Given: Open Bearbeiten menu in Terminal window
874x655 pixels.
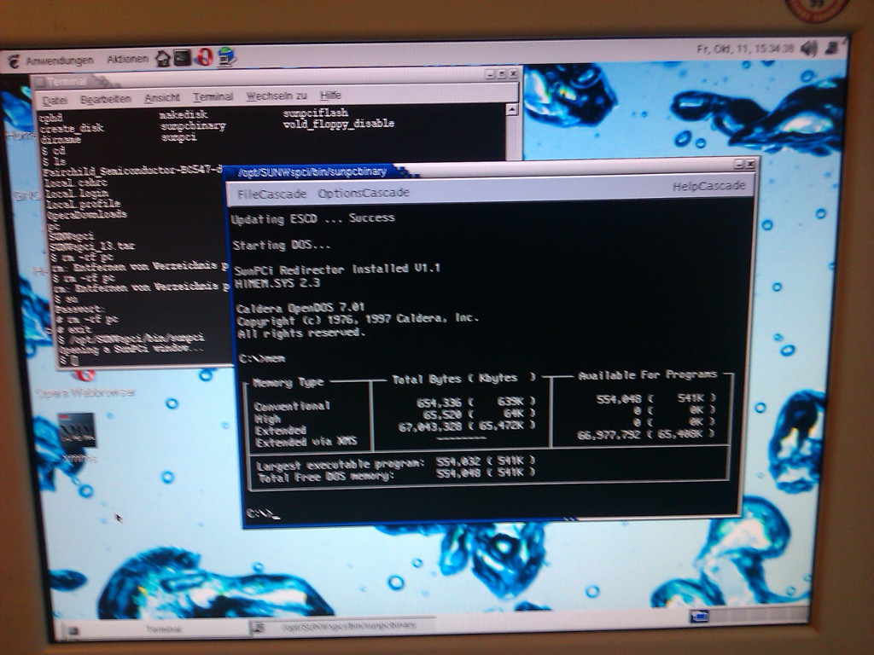Looking at the screenshot, I should coord(105,99).
